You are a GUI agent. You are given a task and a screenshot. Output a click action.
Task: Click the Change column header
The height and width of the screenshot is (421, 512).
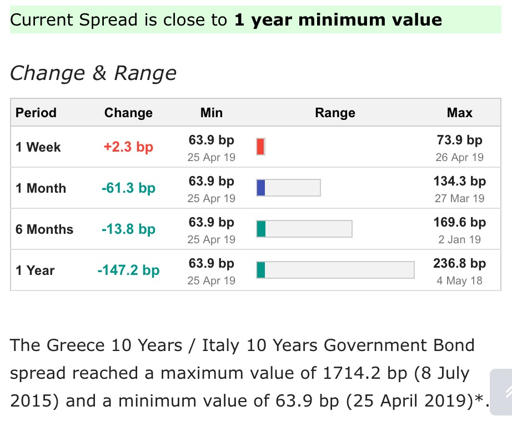coord(128,113)
